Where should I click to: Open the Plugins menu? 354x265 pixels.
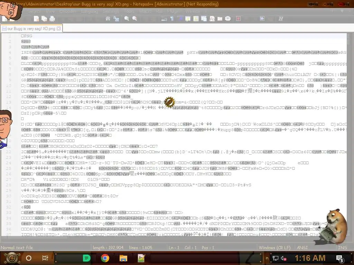(x=174, y=11)
